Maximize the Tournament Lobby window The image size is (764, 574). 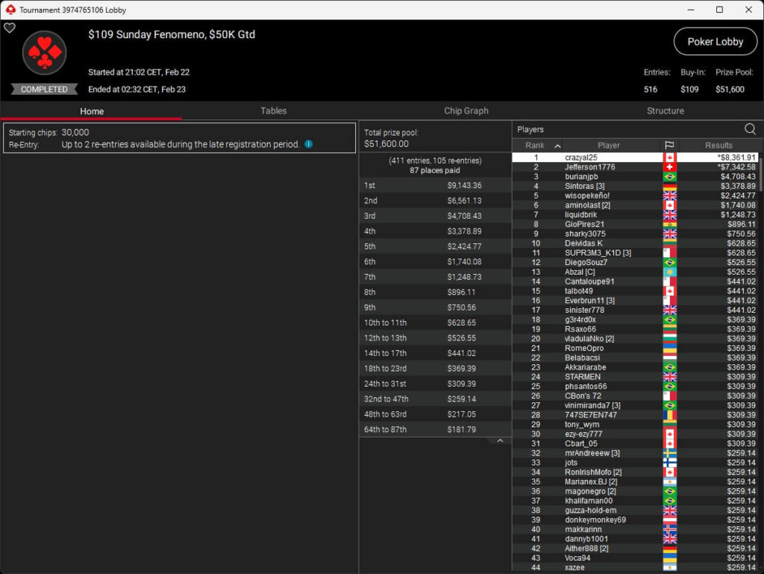(719, 10)
